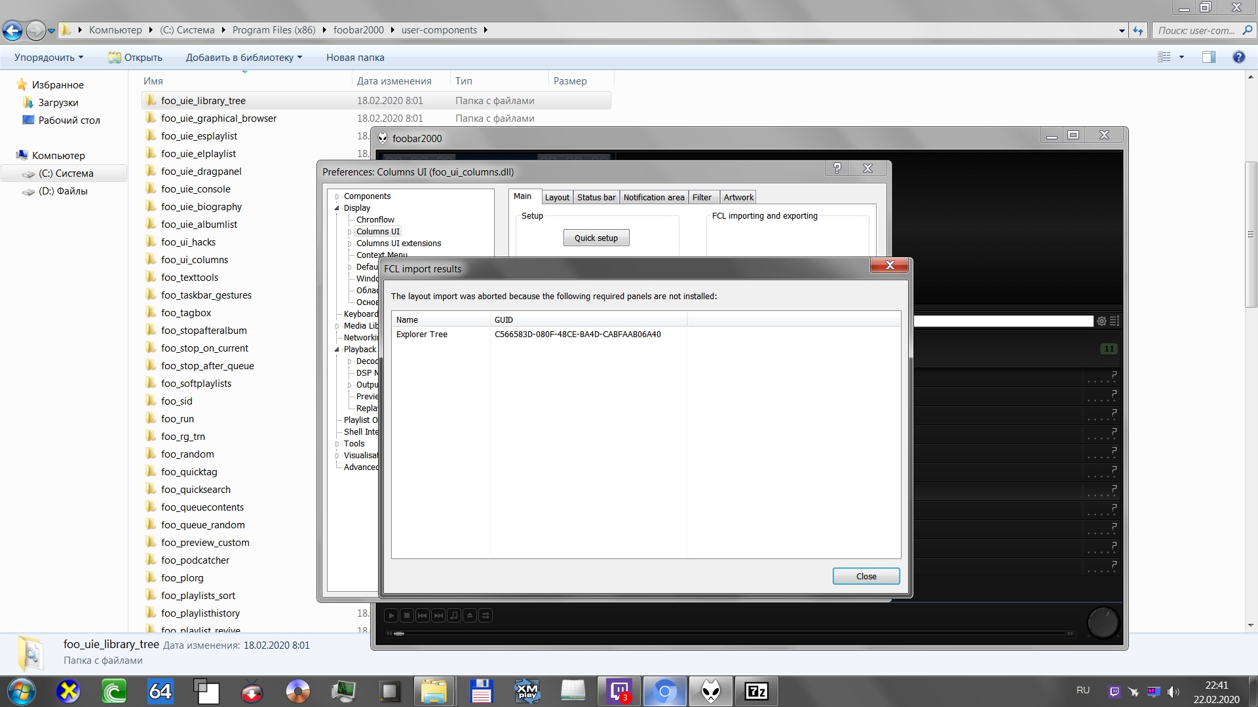This screenshot has width=1258, height=707.
Task: Collapse the Display tree node
Action: click(337, 208)
